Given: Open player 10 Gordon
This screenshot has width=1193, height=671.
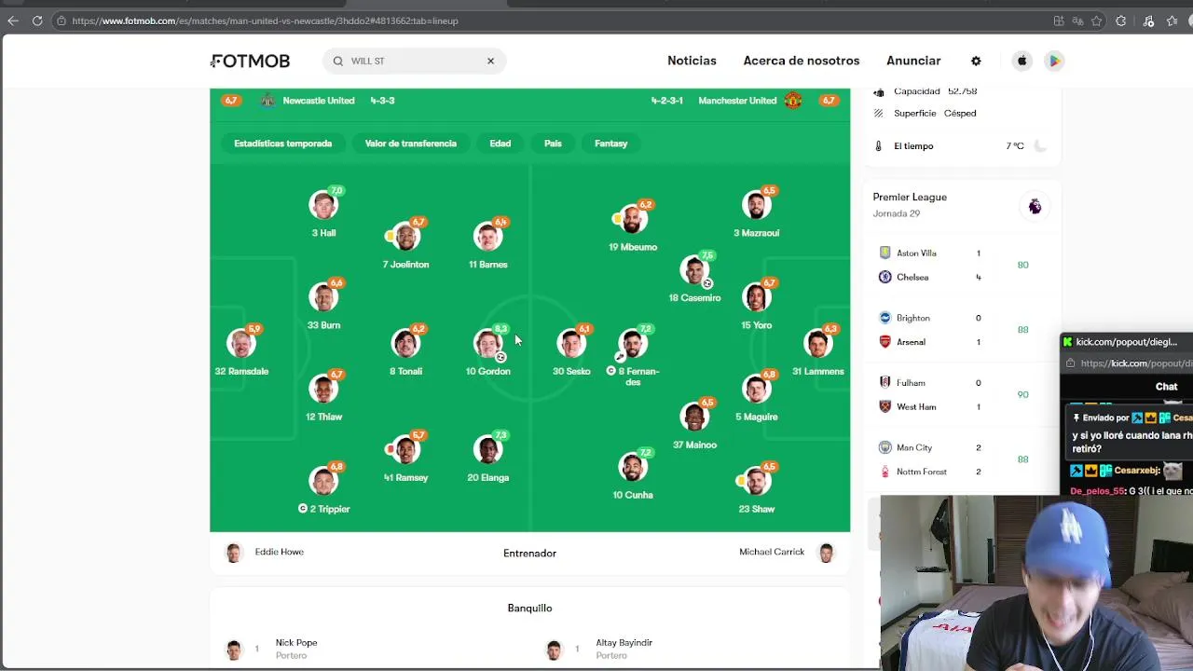Looking at the screenshot, I should tap(487, 350).
